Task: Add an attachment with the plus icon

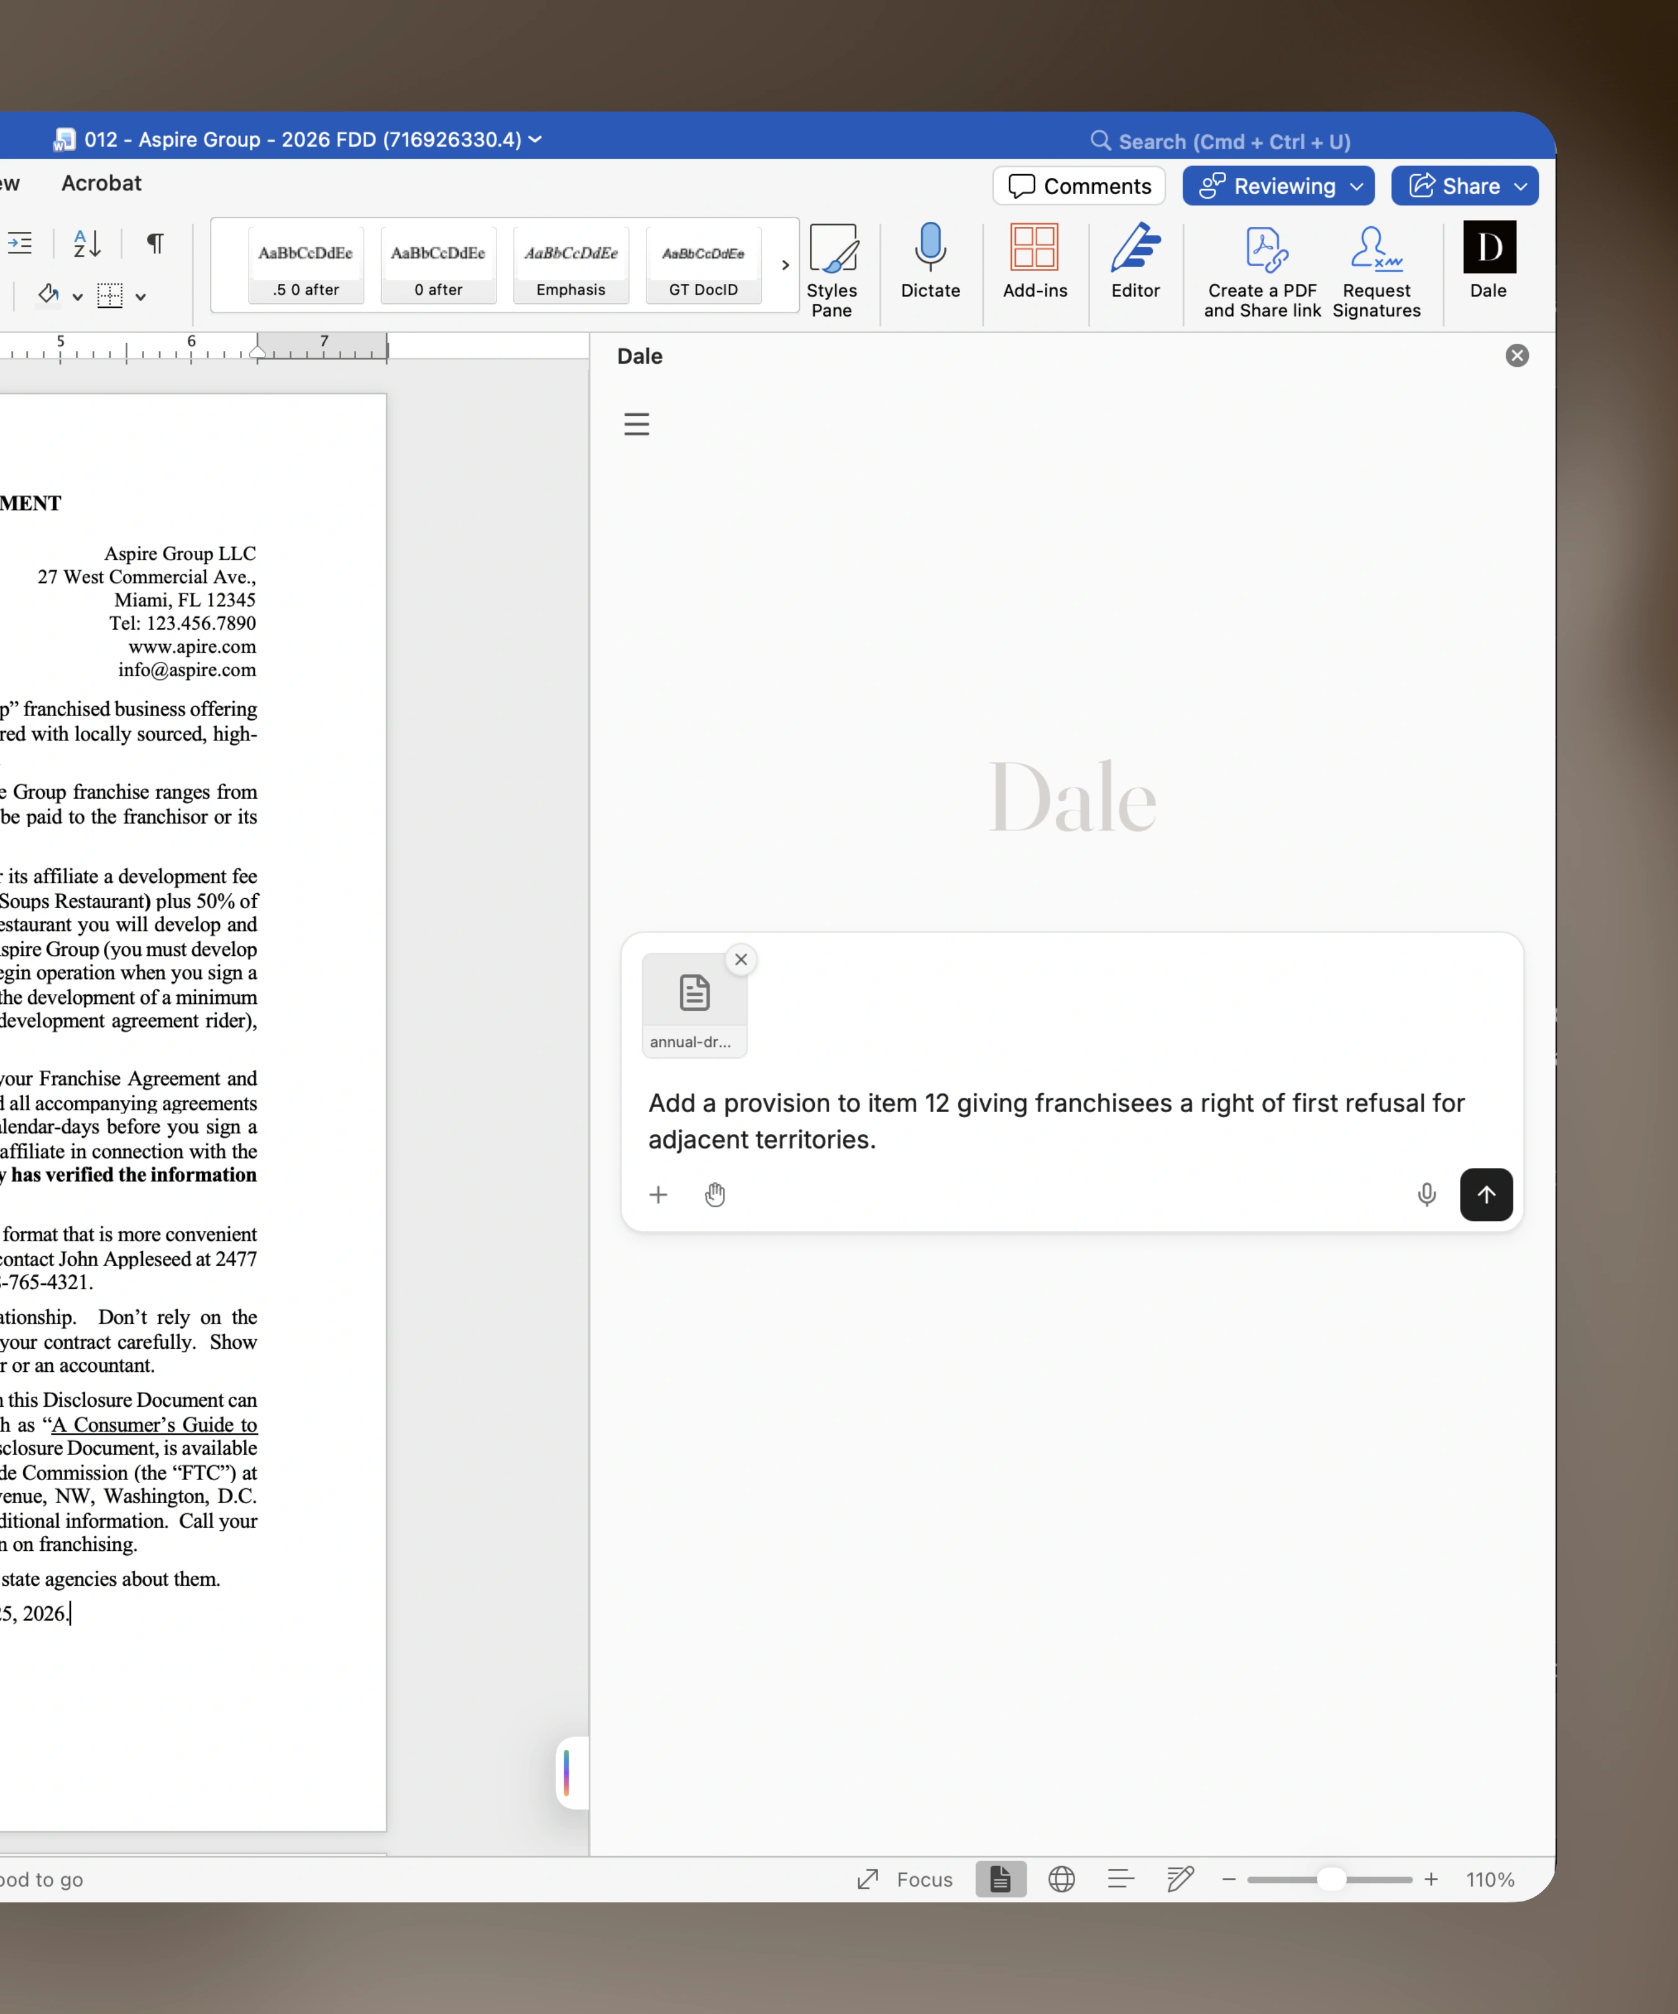Action: tap(659, 1194)
